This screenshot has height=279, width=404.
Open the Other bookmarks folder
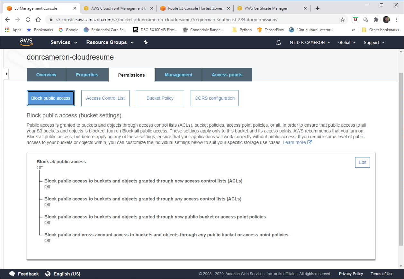click(380, 30)
